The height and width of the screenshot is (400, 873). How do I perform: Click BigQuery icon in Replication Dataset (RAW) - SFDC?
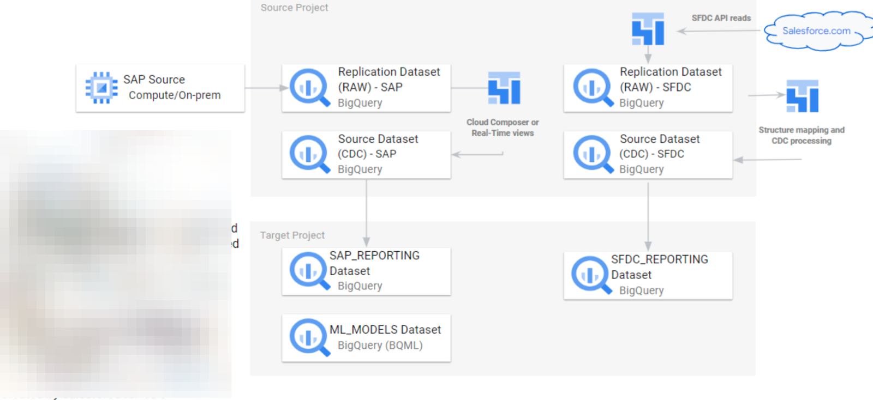[x=593, y=88]
